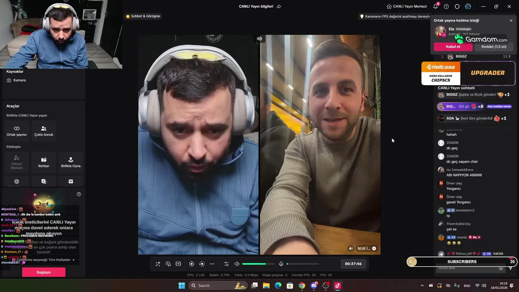Click the SUBSCRIBERS progress bar
Viewport: 519px width, 292px height.
pyautogui.click(x=462, y=262)
